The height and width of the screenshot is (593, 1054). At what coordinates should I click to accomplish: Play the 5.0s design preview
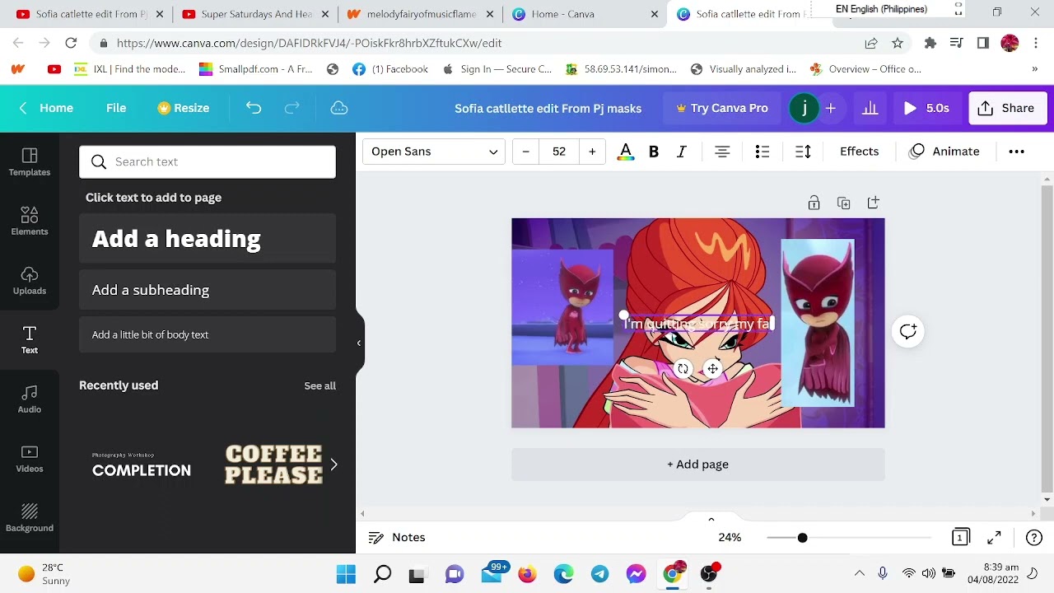click(926, 108)
